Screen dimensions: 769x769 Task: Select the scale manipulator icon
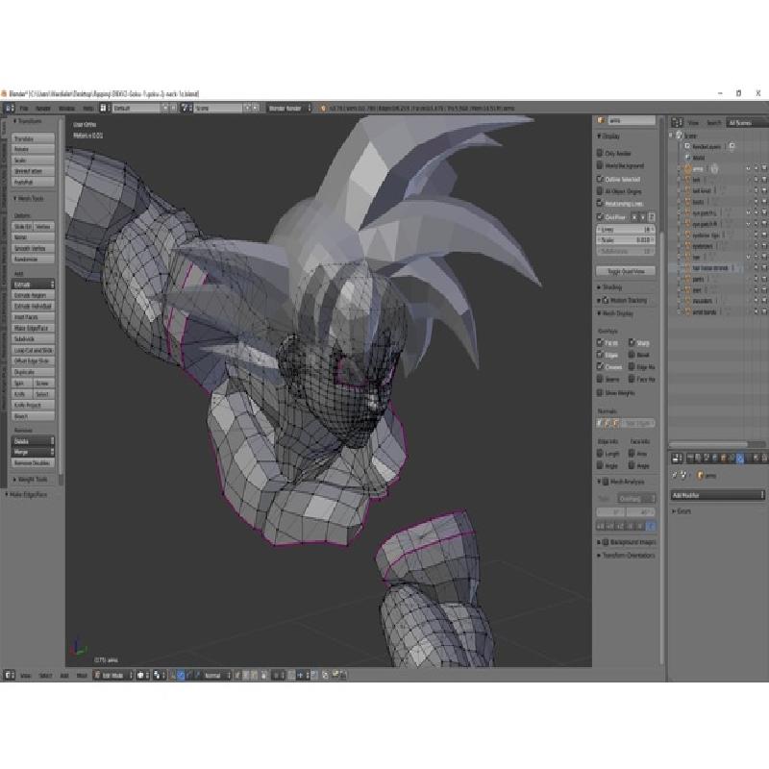tap(197, 676)
